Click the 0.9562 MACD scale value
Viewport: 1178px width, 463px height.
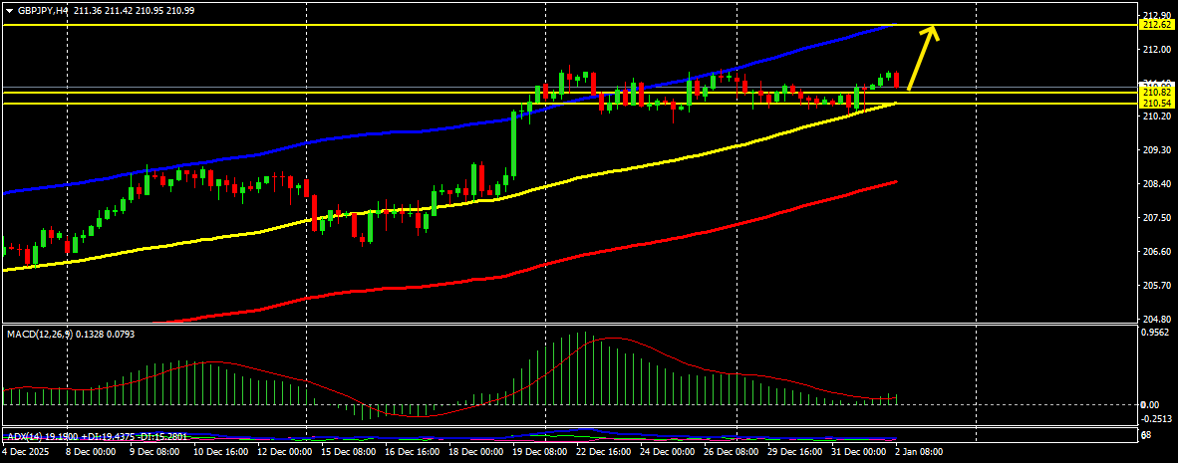[1157, 332]
